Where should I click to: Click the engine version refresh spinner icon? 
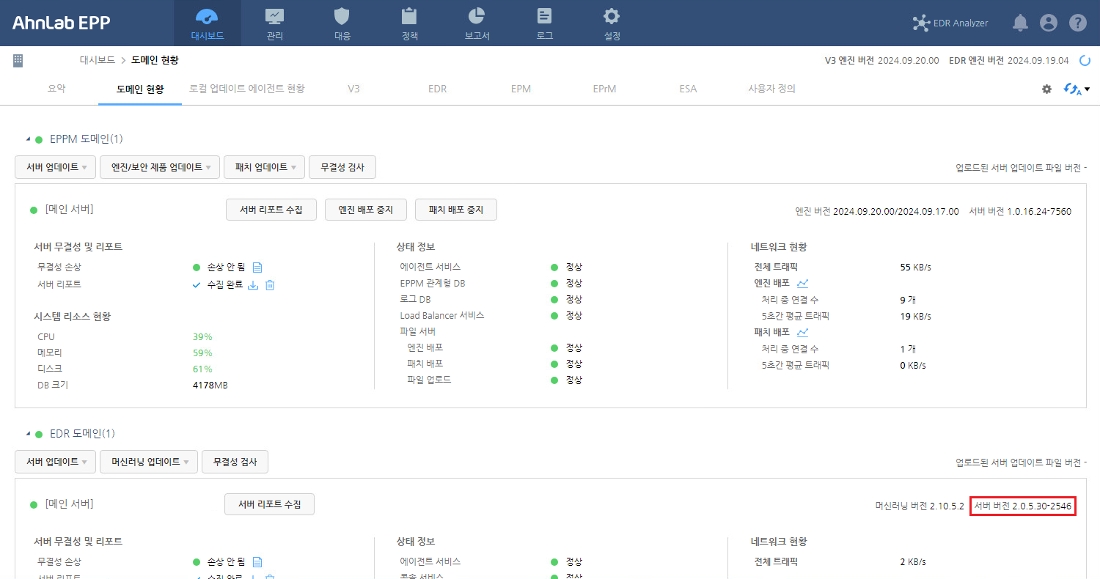[x=1085, y=60]
